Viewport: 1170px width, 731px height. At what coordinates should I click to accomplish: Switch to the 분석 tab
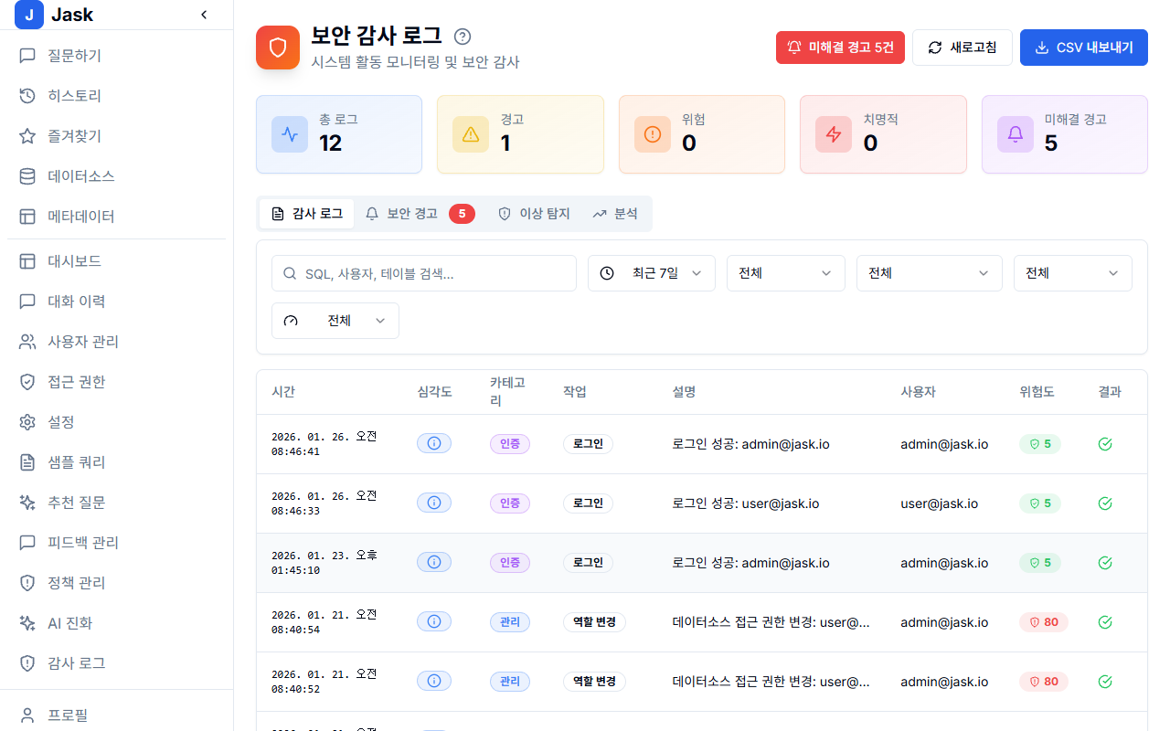pyautogui.click(x=615, y=214)
